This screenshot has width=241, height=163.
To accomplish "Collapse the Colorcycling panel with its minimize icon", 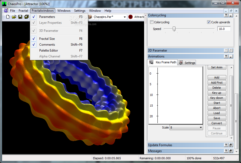I will (231, 15).
